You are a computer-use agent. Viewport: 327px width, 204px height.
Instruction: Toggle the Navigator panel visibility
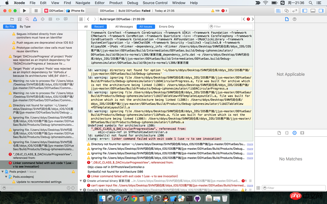click(x=305, y=11)
